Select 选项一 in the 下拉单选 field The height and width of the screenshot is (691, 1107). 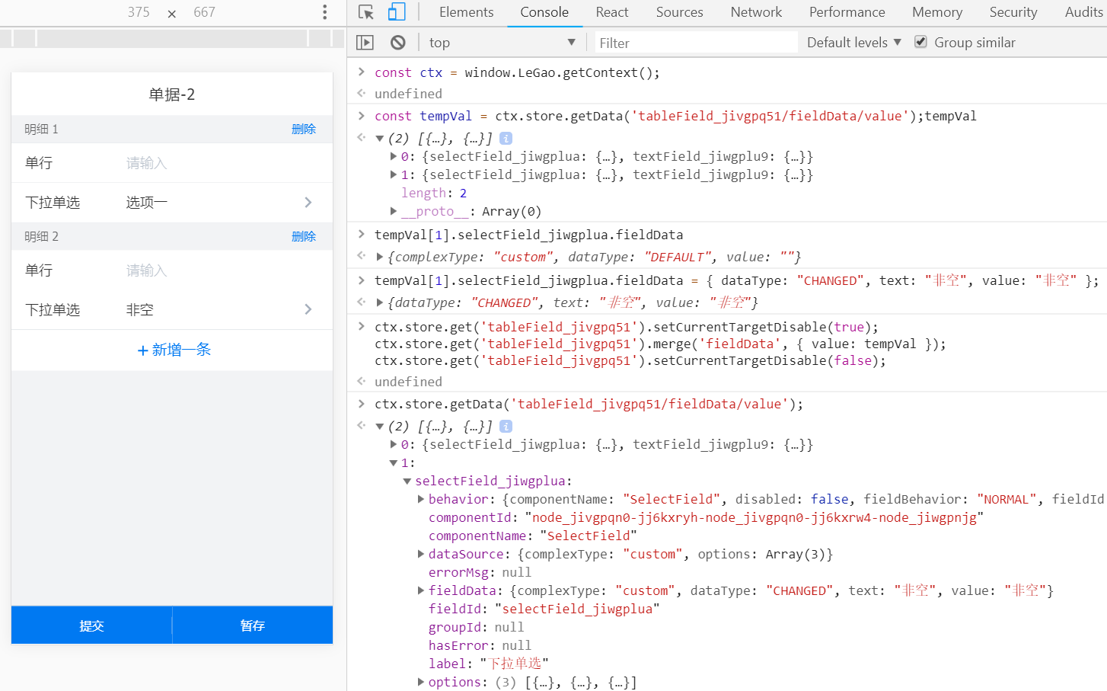click(x=147, y=203)
